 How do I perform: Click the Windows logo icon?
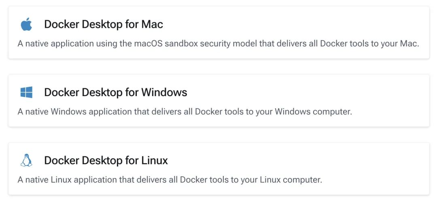26,92
